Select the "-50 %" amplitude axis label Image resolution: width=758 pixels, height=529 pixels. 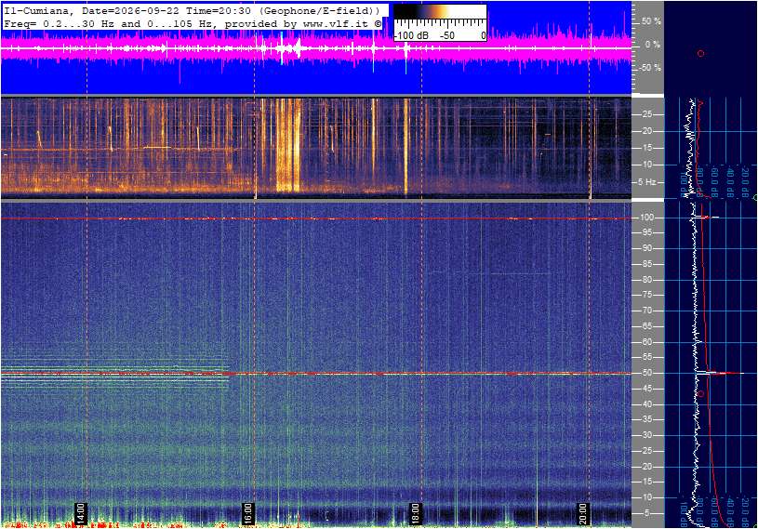(650, 67)
